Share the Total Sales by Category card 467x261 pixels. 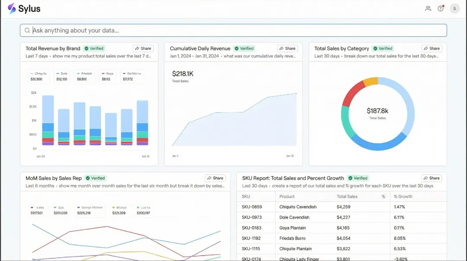point(432,48)
